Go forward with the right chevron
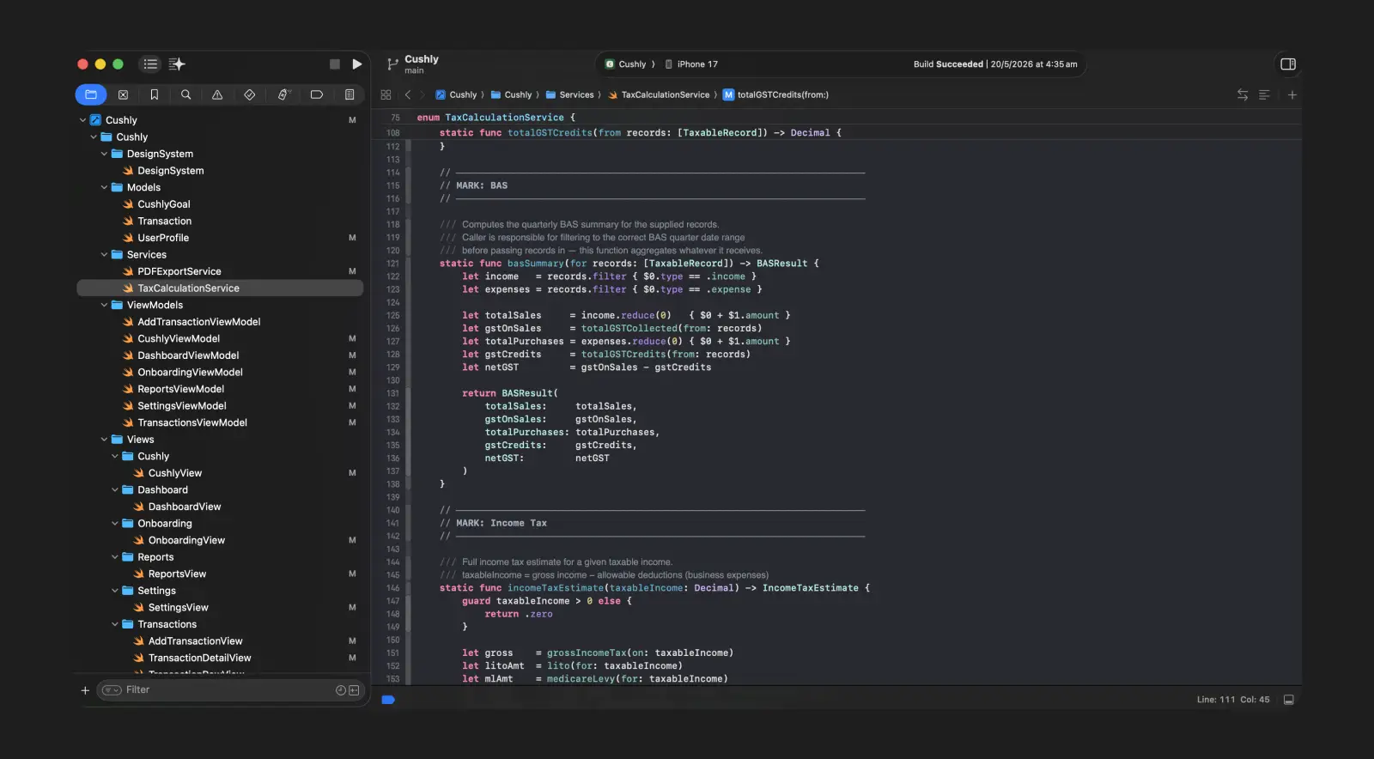This screenshot has height=759, width=1374. tap(422, 94)
